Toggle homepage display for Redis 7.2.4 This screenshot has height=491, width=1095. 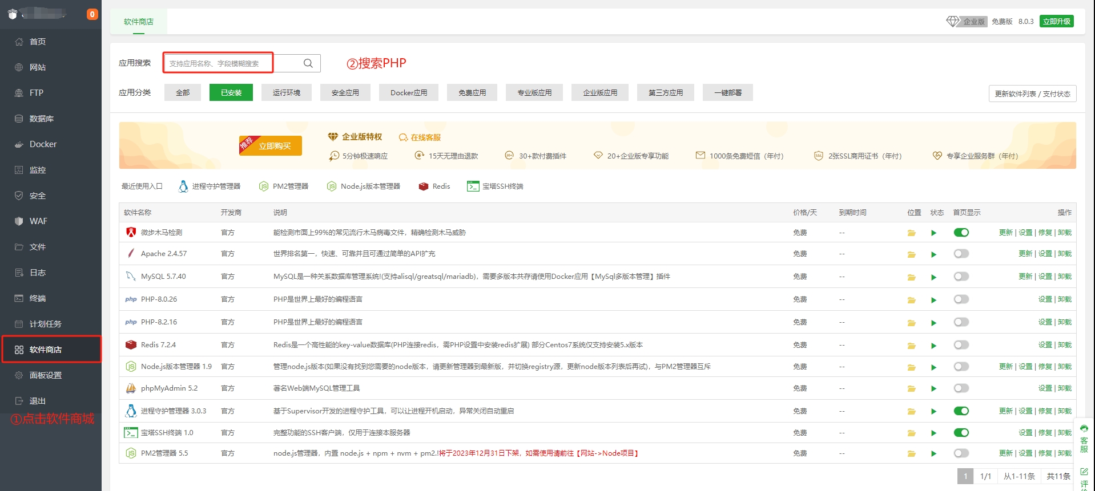coord(961,344)
